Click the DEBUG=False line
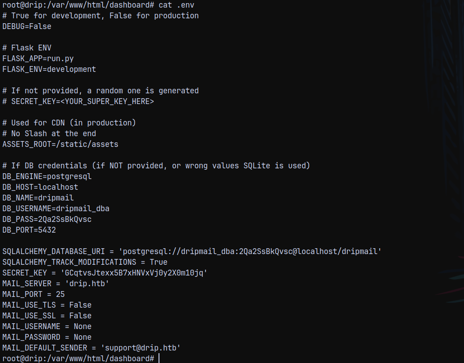This screenshot has width=464, height=363. click(x=27, y=26)
